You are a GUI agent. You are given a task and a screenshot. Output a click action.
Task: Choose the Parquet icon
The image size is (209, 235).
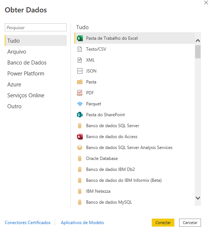point(80,104)
